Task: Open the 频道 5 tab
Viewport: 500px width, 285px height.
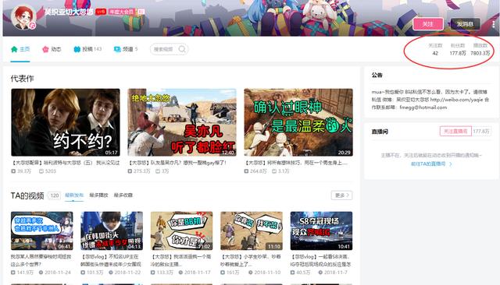Action: 126,49
